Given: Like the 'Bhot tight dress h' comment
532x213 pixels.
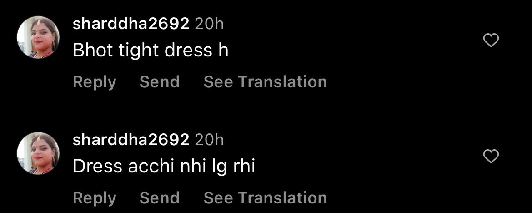Looking at the screenshot, I should pos(491,41).
